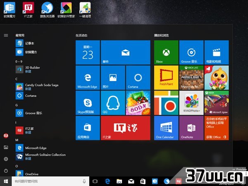The height and width of the screenshot is (186, 248).
Task: Open Edge from the taskbar
Action: click(107, 181)
